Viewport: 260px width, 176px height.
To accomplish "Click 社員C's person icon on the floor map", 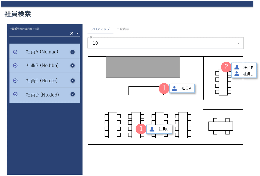I will (x=152, y=129).
